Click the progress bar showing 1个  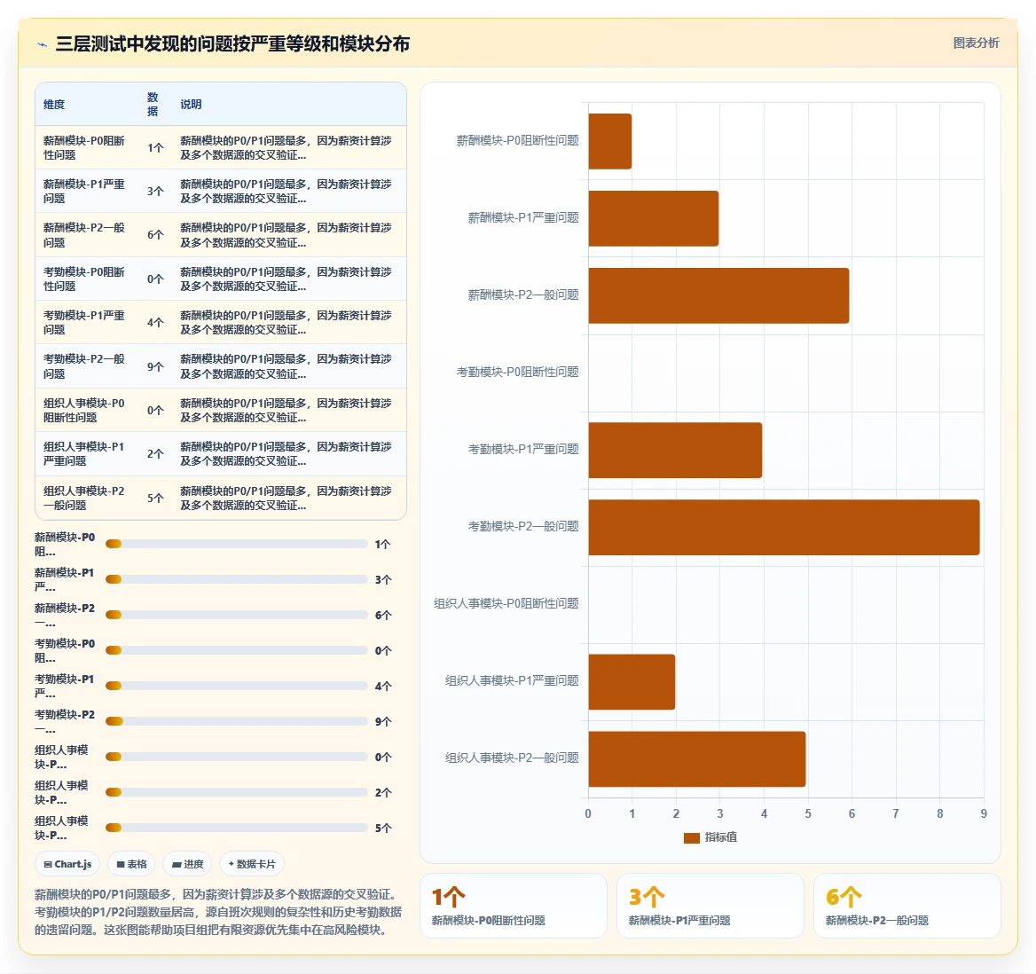click(x=237, y=544)
